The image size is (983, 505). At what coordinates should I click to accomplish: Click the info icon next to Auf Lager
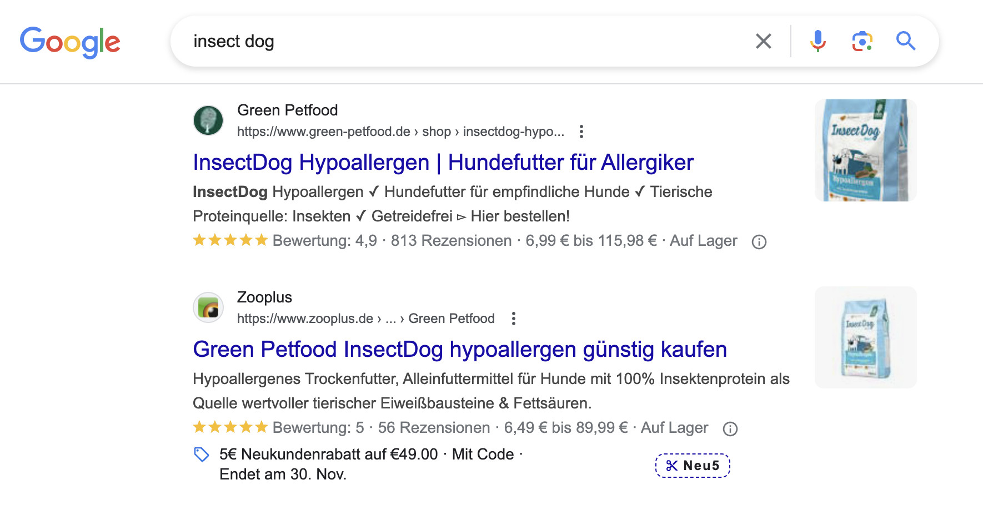759,242
